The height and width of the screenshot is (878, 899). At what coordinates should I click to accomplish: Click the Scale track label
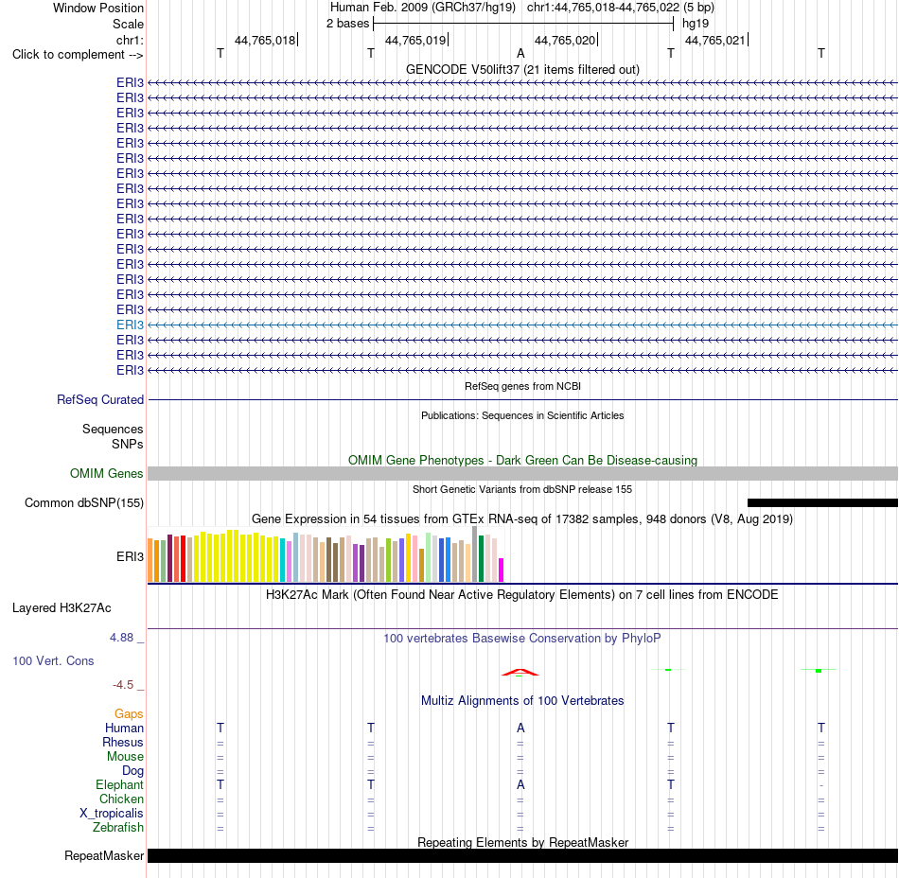tap(128, 24)
